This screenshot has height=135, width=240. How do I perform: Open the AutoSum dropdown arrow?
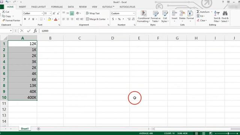coord(211,12)
